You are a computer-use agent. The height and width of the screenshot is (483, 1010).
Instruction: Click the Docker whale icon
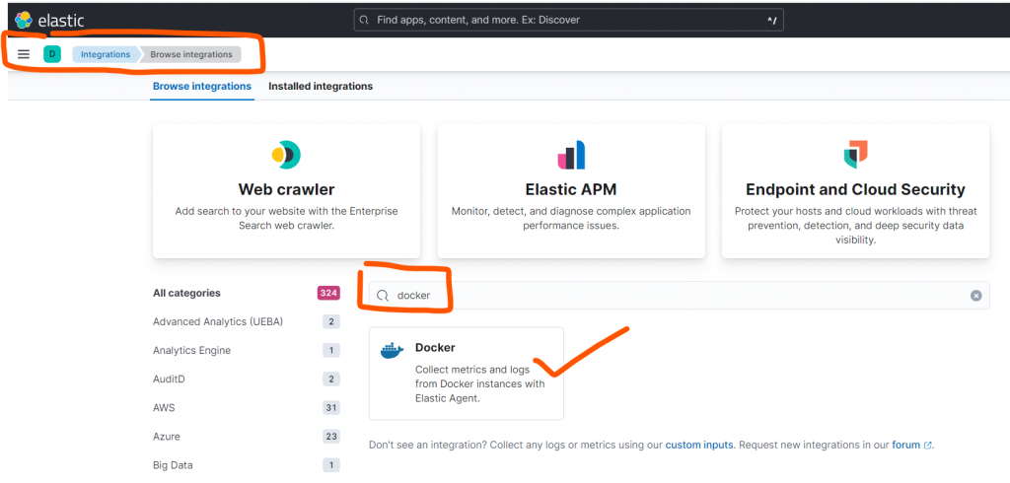[x=392, y=351]
